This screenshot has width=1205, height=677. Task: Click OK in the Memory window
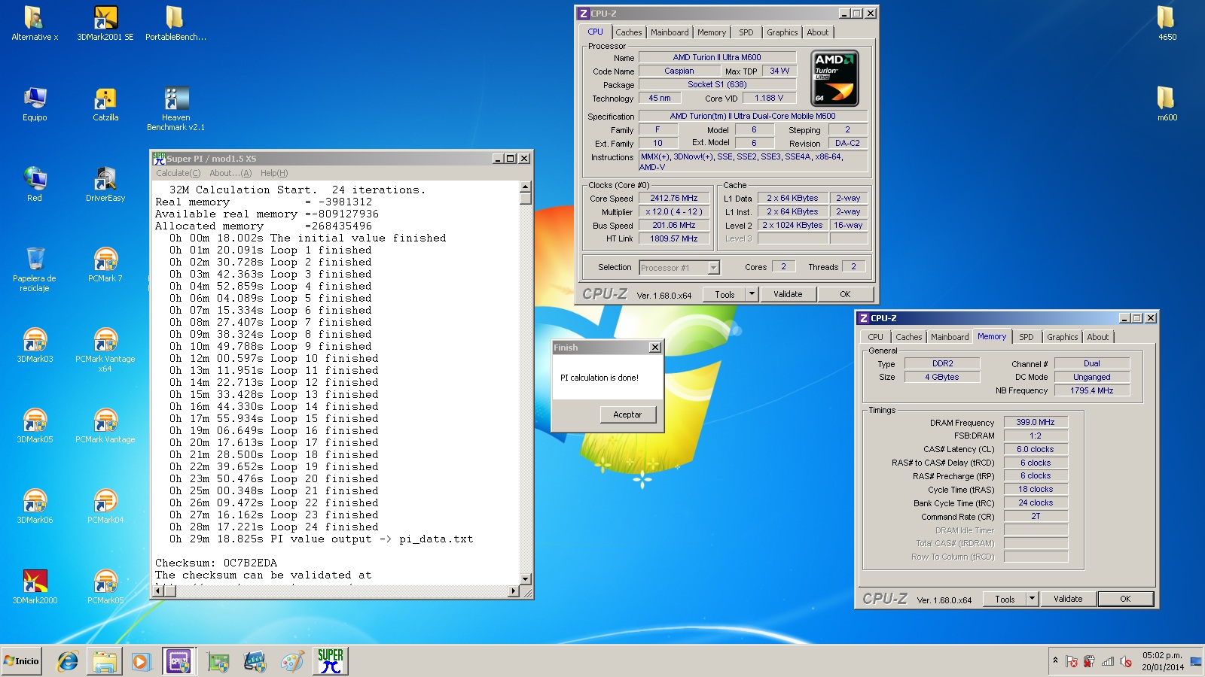pos(1125,599)
